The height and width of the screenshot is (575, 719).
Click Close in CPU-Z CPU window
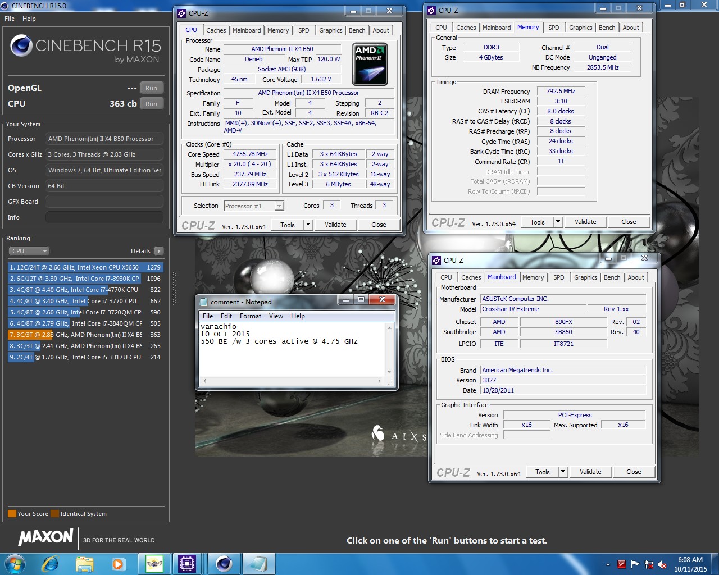point(379,225)
